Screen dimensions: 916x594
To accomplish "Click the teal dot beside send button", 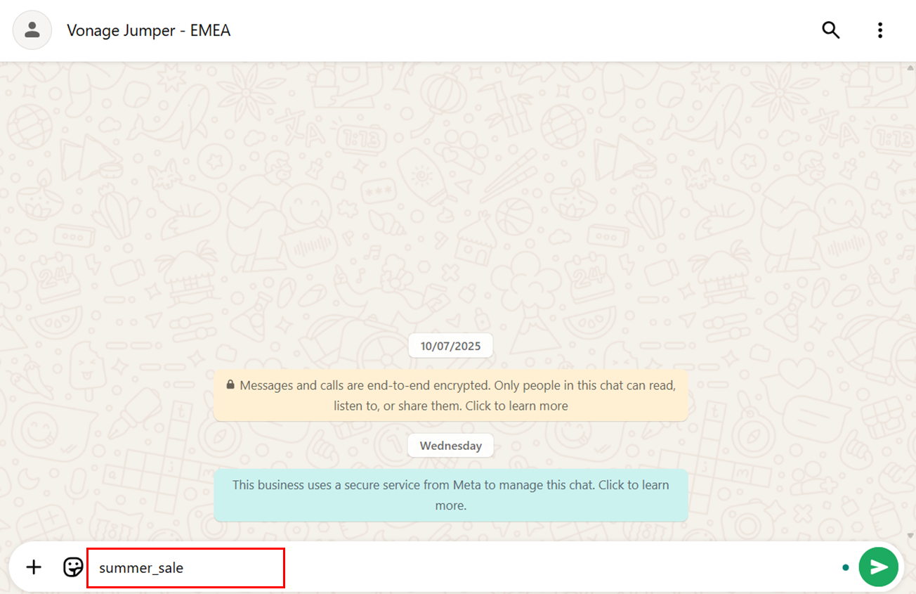I will point(845,567).
